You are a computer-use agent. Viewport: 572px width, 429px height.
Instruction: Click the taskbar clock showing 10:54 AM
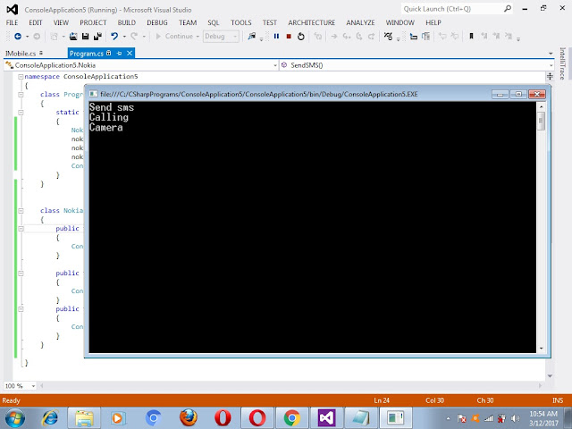(x=543, y=418)
